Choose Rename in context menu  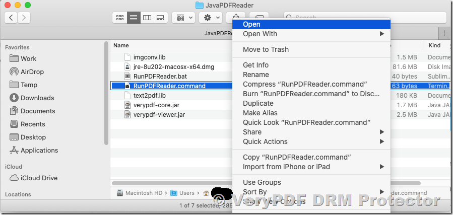pyautogui.click(x=311, y=75)
